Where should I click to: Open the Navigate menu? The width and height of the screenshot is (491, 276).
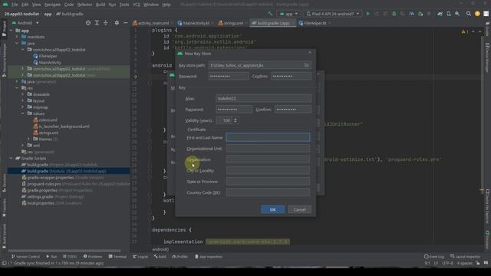tap(52, 5)
